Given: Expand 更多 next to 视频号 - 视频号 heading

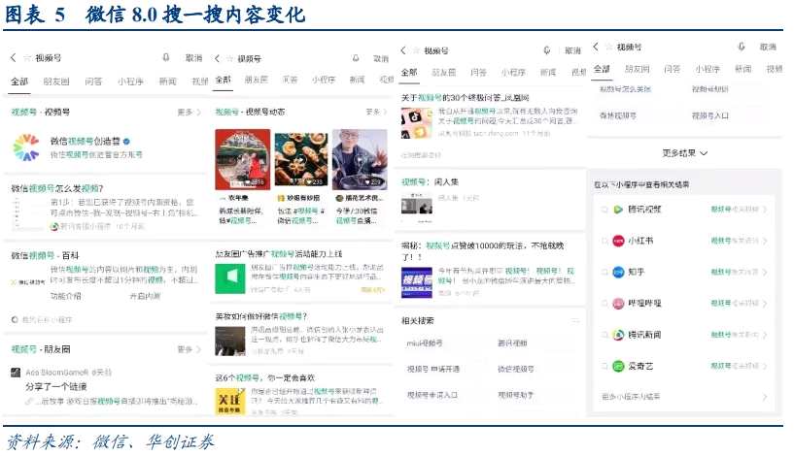Looking at the screenshot, I should 189,112.
